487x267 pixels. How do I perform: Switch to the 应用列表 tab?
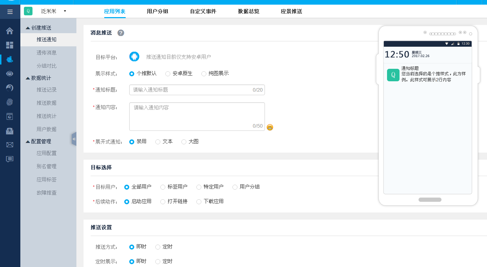coord(115,11)
